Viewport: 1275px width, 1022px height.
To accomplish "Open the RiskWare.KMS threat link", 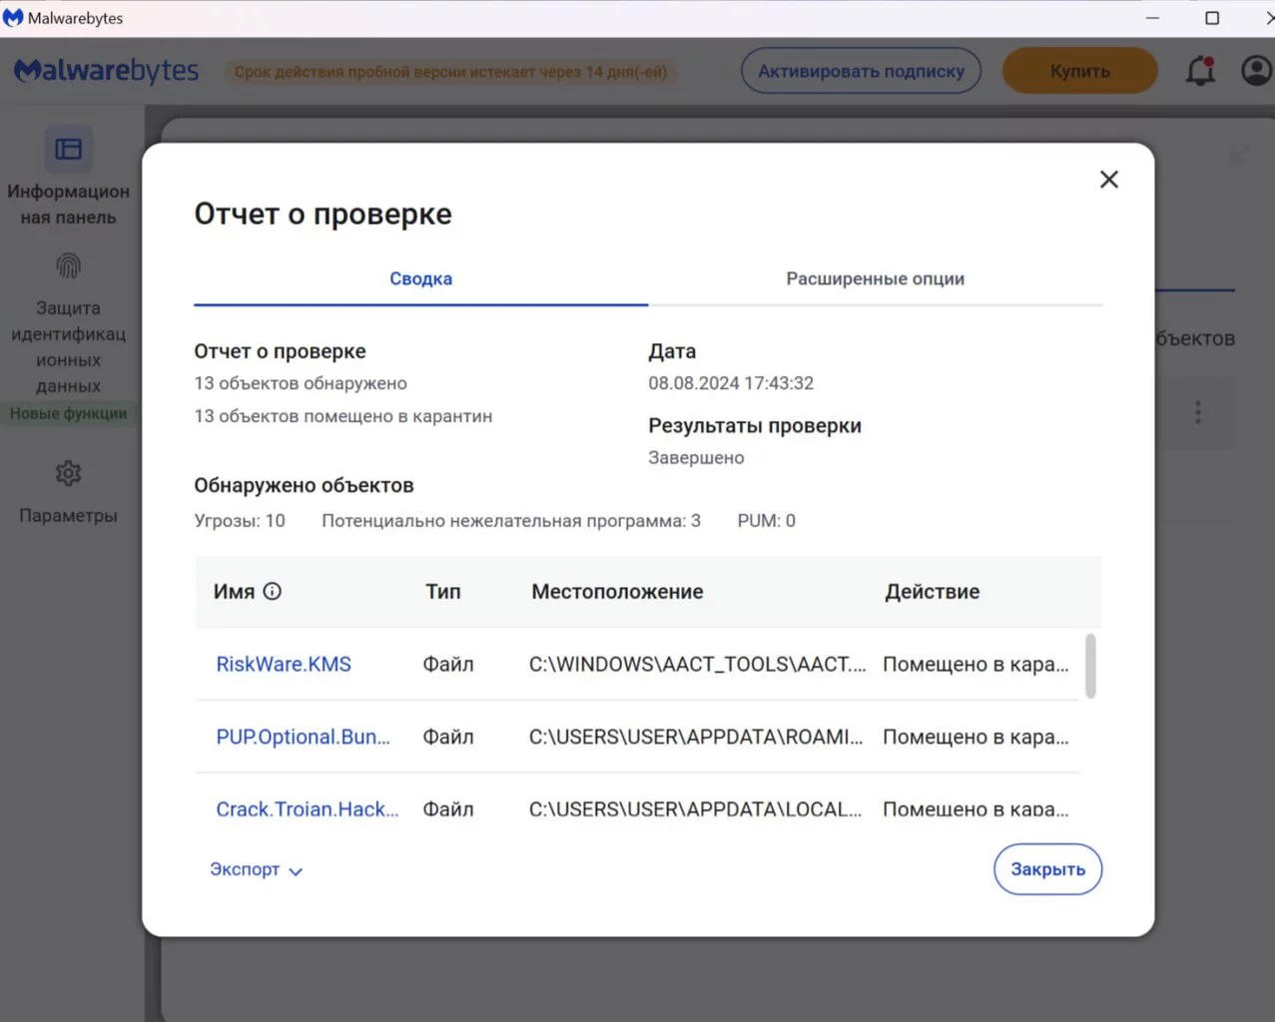I will point(284,665).
